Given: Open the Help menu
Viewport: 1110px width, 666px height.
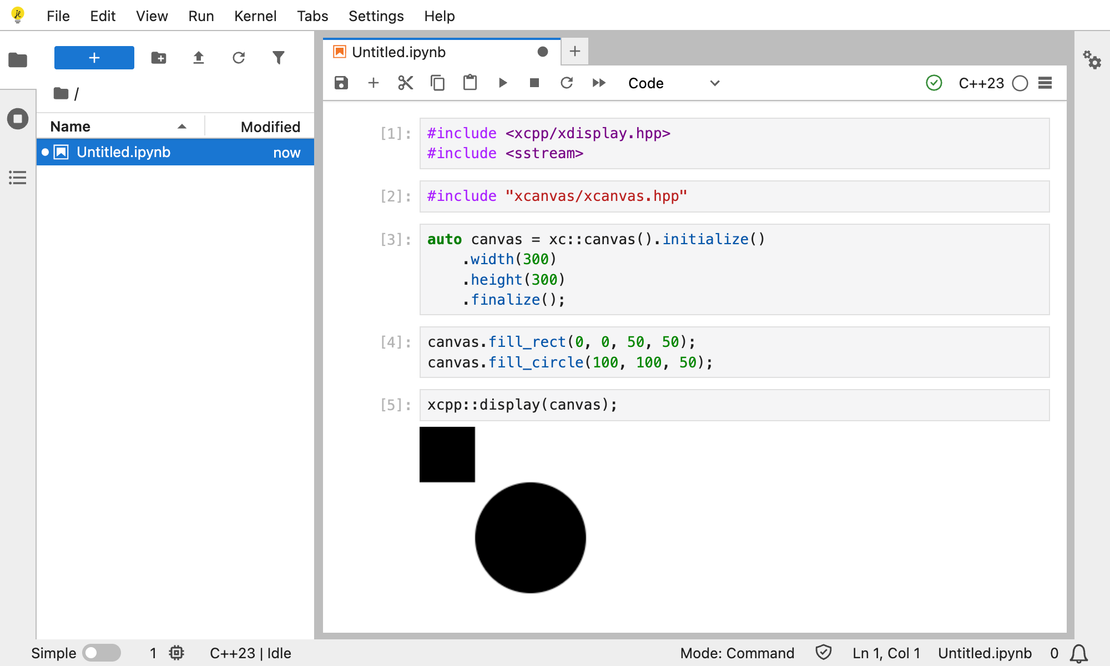Looking at the screenshot, I should point(440,16).
